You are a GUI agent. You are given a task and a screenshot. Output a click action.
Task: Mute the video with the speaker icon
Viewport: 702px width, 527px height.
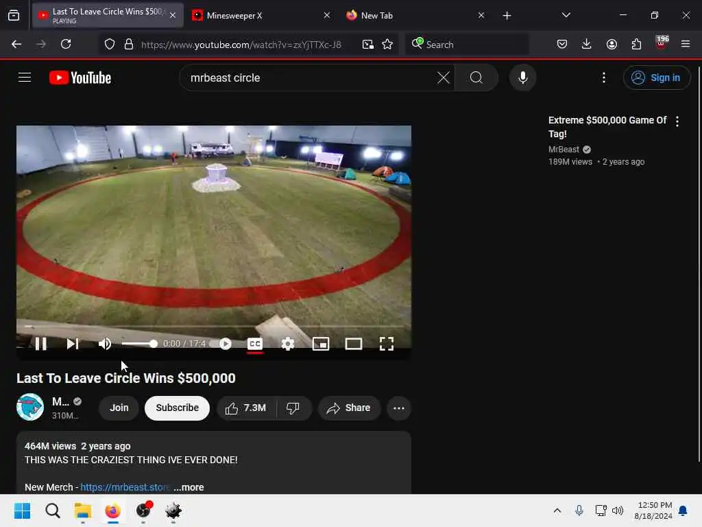(105, 344)
